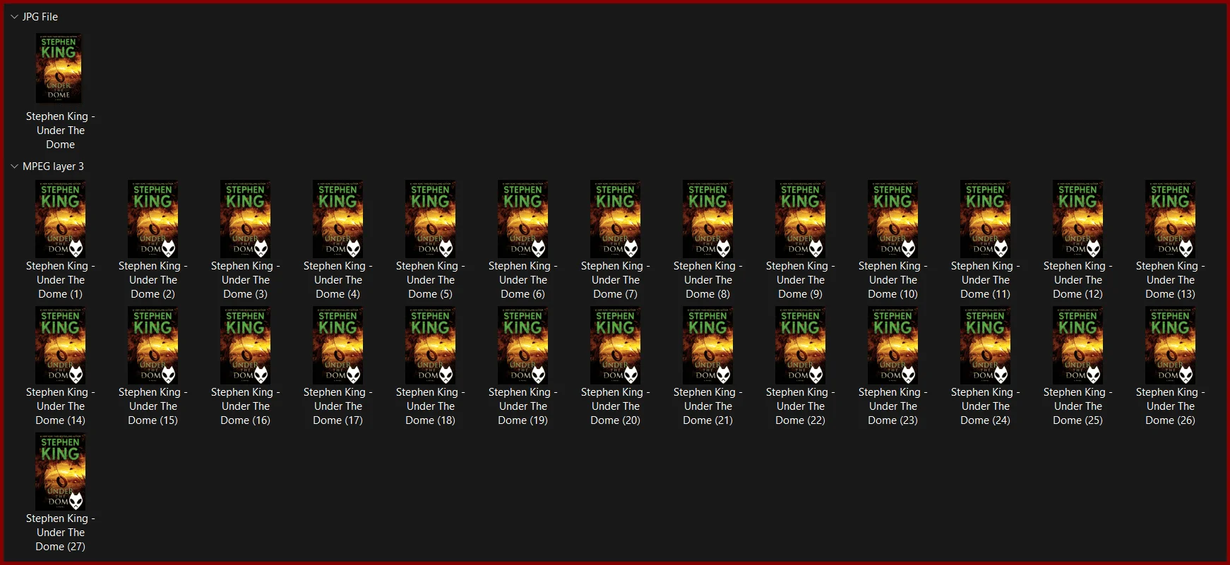Viewport: 1230px width, 565px height.
Task: Select the Under The Dome (14) file icon
Action: (61, 345)
